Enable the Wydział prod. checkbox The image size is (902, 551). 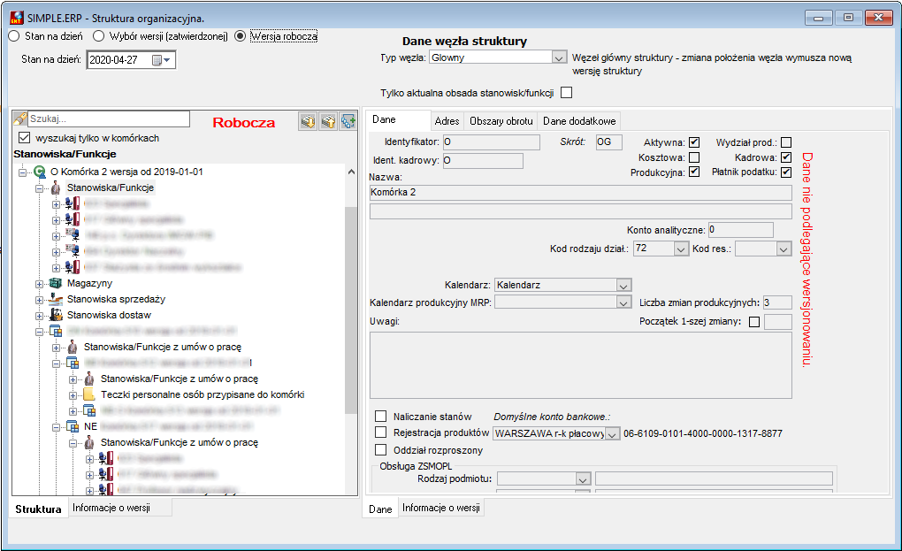pos(786,142)
